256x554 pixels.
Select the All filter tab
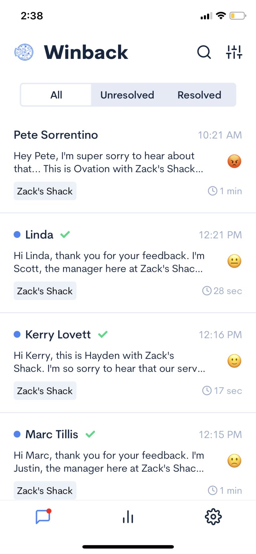click(56, 95)
